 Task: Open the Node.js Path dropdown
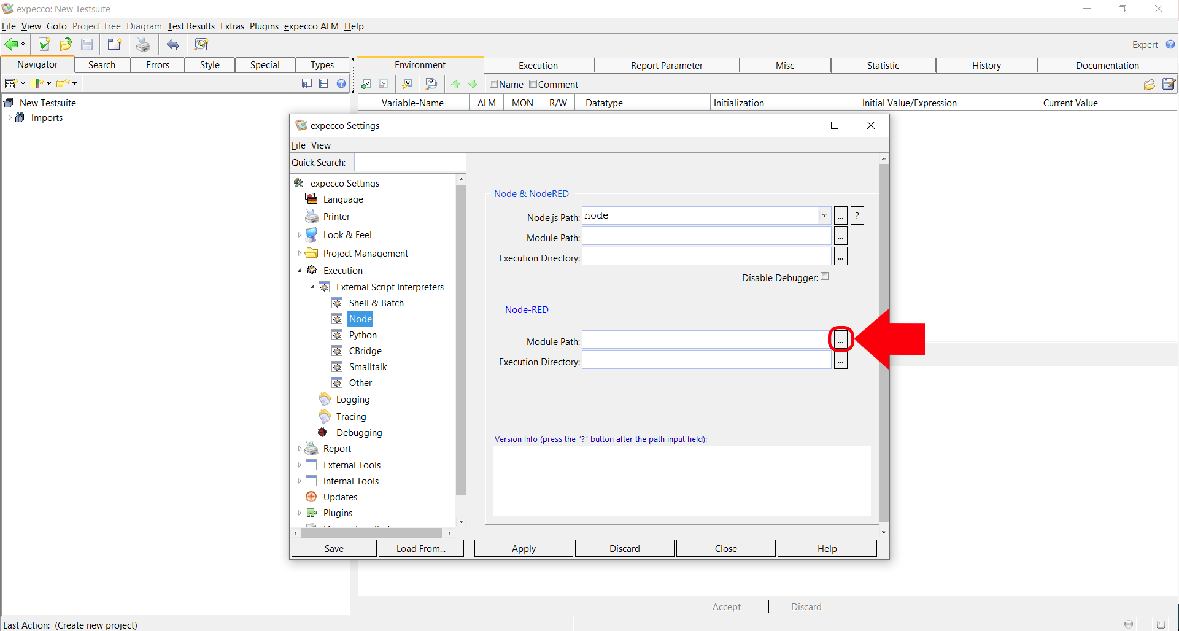(x=824, y=215)
